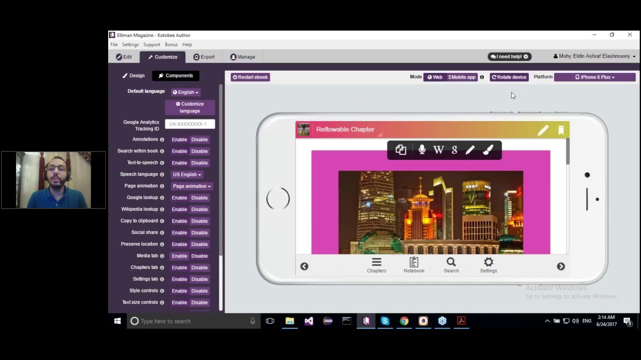Open ebook Settings gear
Image resolution: width=641 pixels, height=360 pixels.
pos(488,265)
